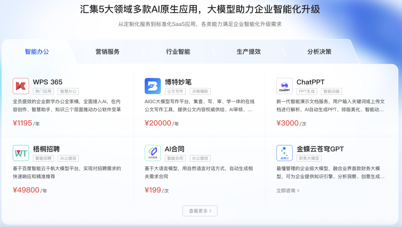The height and width of the screenshot is (227, 402).
Task: Click the WPS 365 red logo icon
Action: click(x=21, y=86)
